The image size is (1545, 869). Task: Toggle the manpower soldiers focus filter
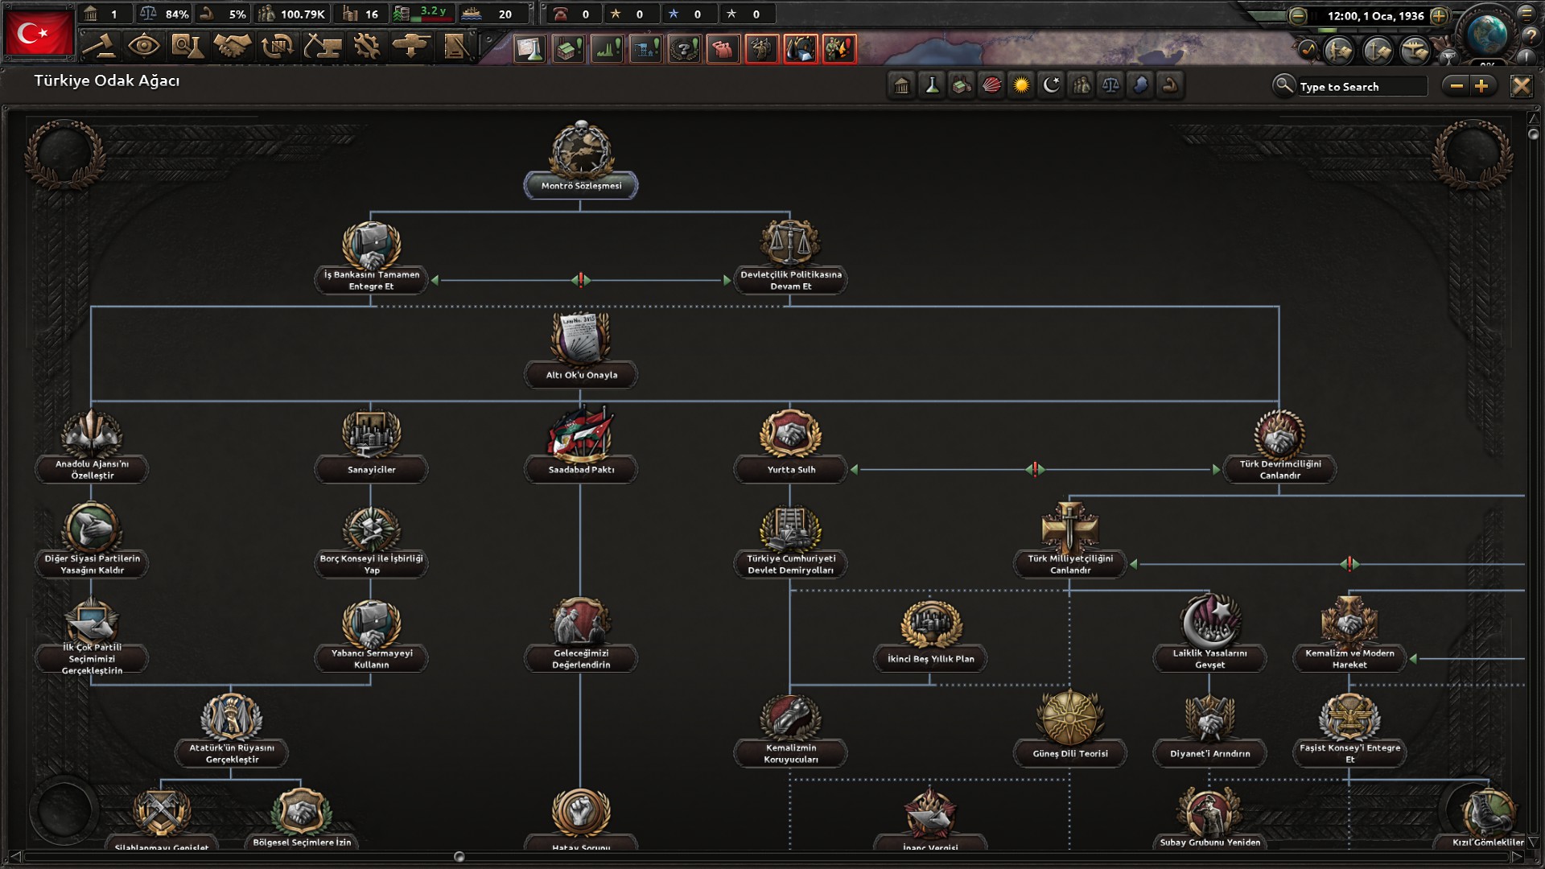coord(1081,85)
